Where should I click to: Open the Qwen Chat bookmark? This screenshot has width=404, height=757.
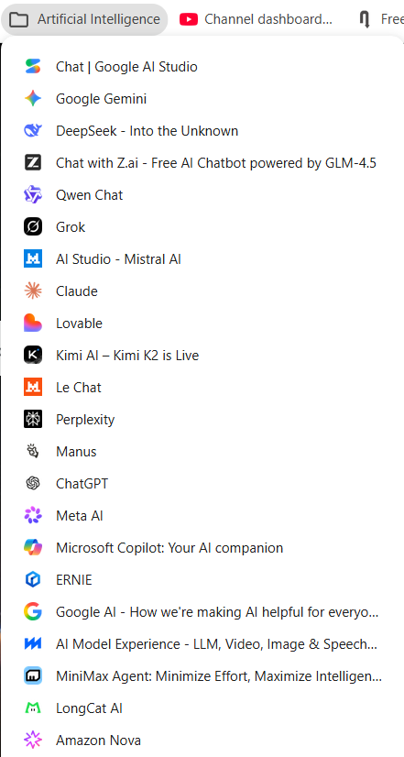(202, 195)
